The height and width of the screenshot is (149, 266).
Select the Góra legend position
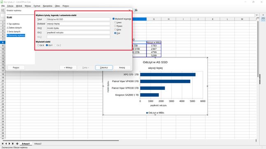[115, 30]
